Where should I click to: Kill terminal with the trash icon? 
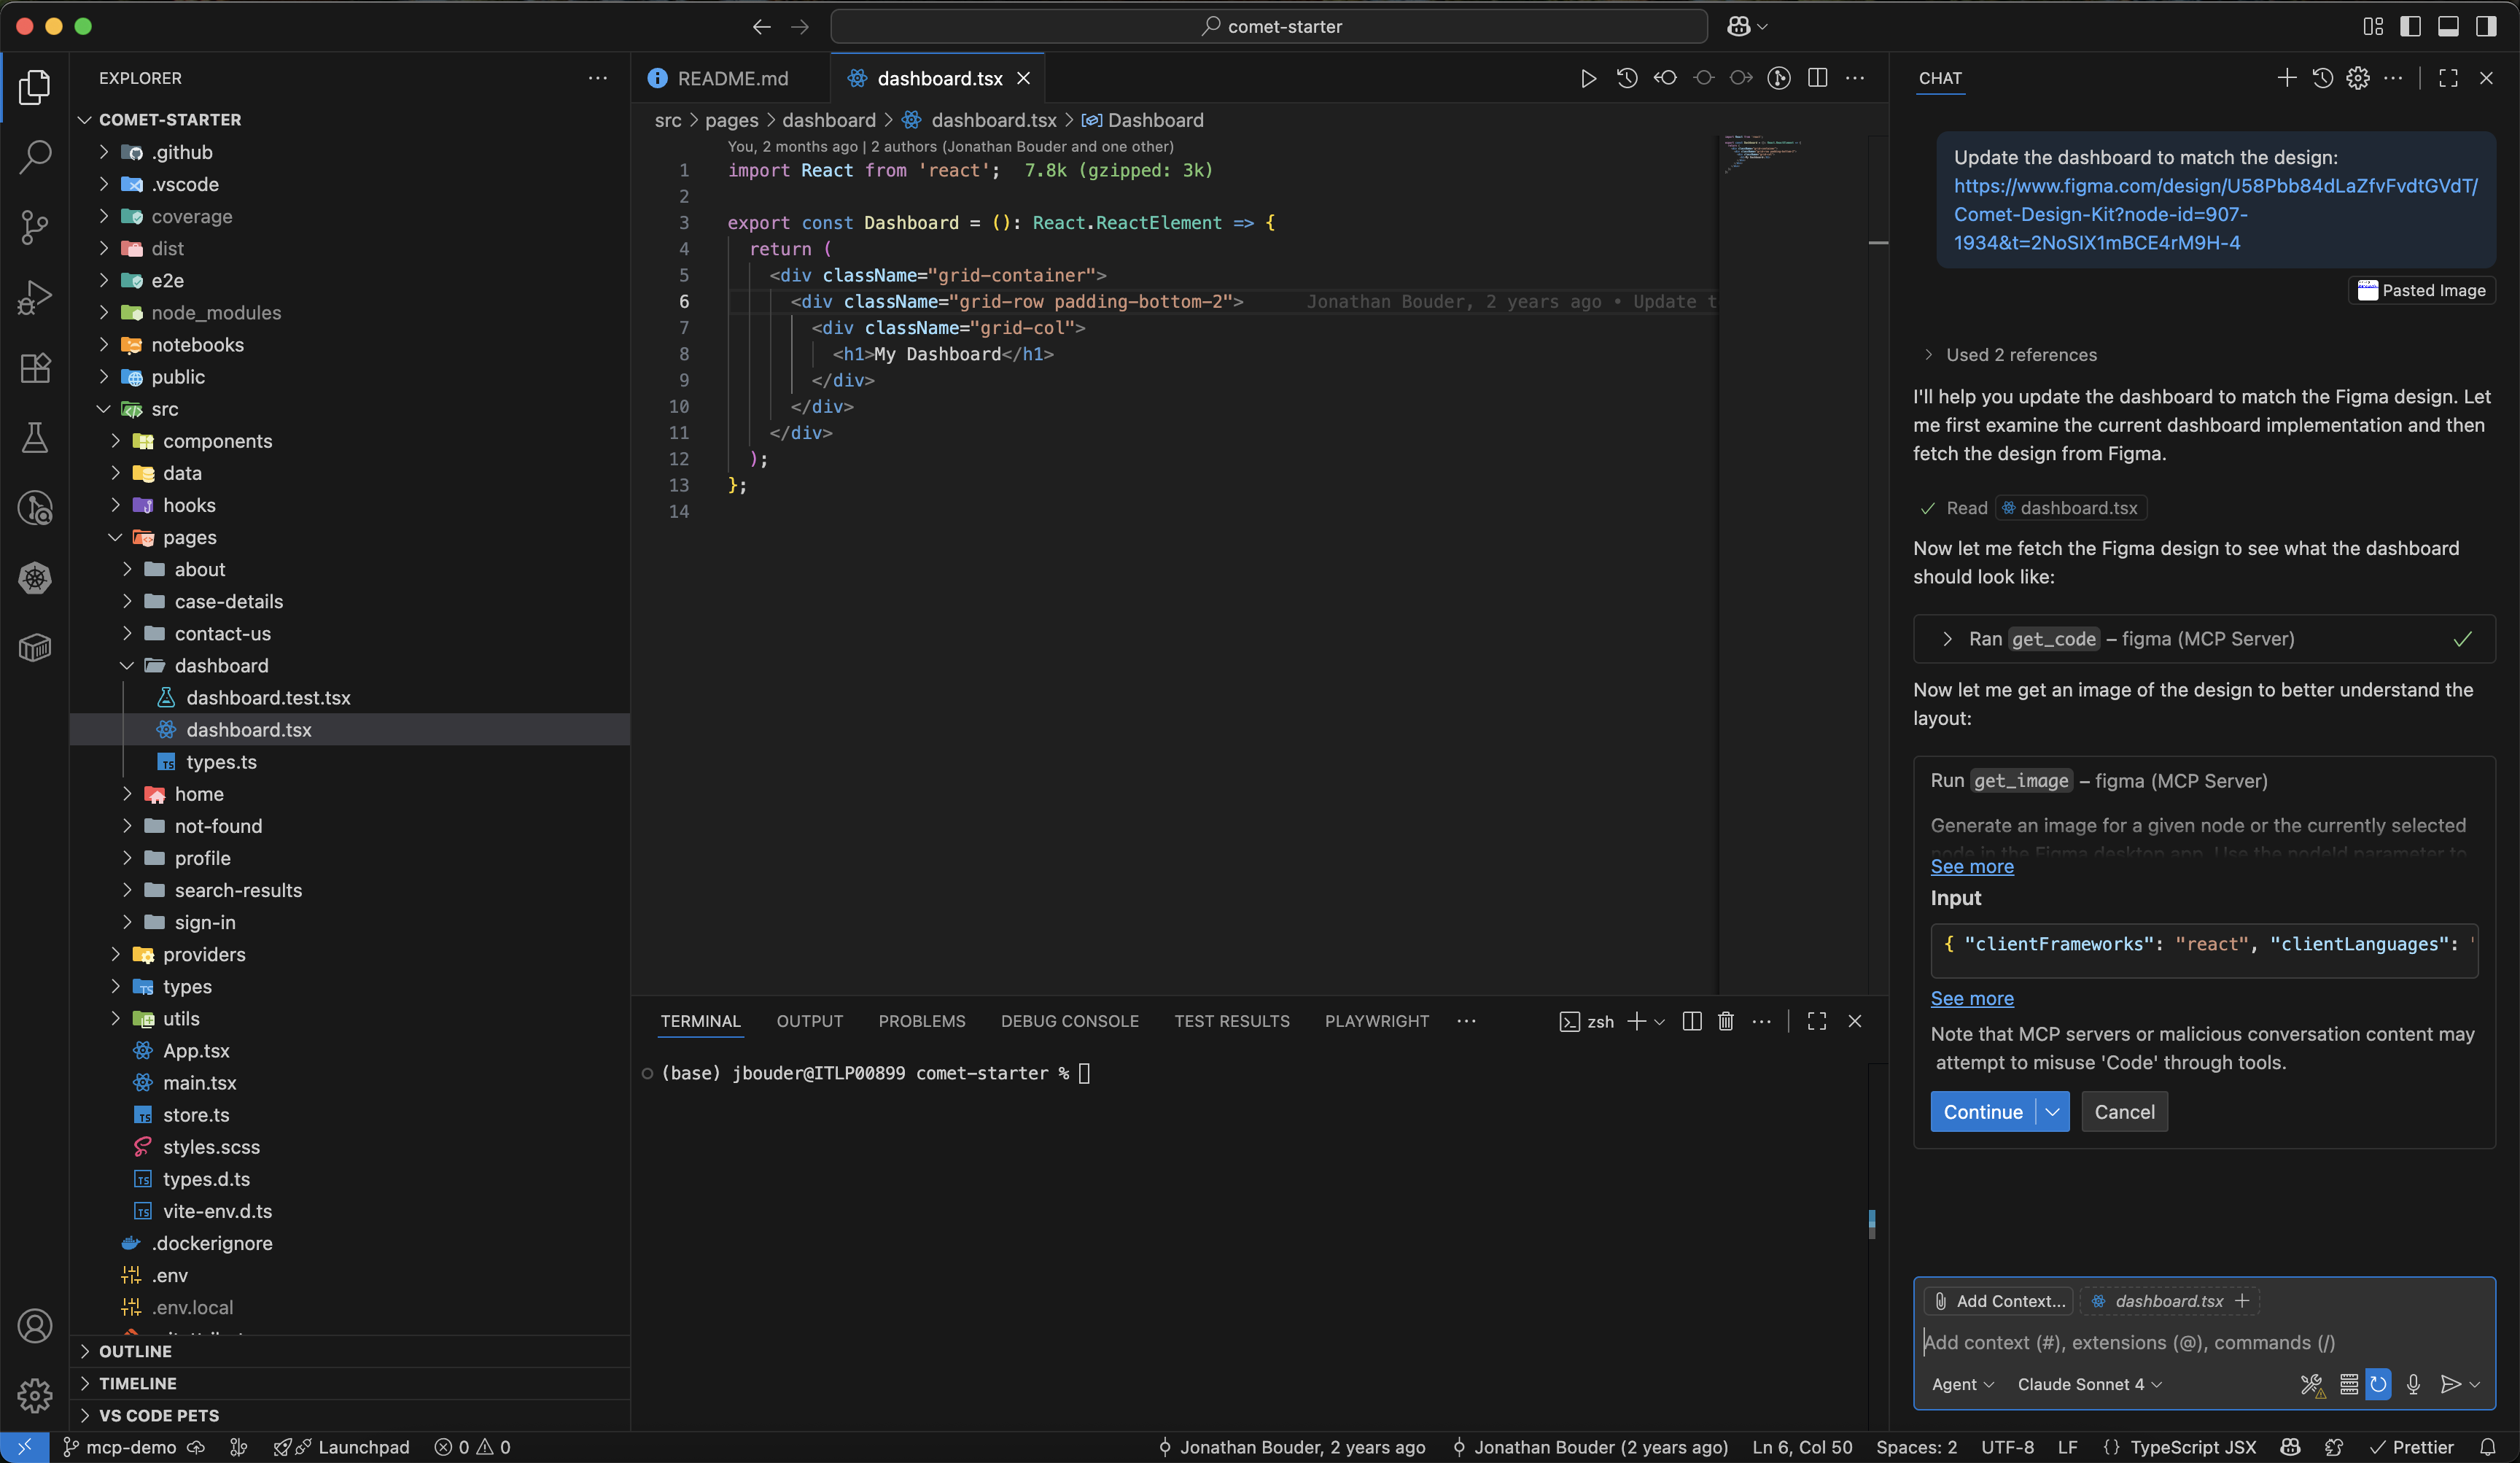[x=1725, y=1021]
